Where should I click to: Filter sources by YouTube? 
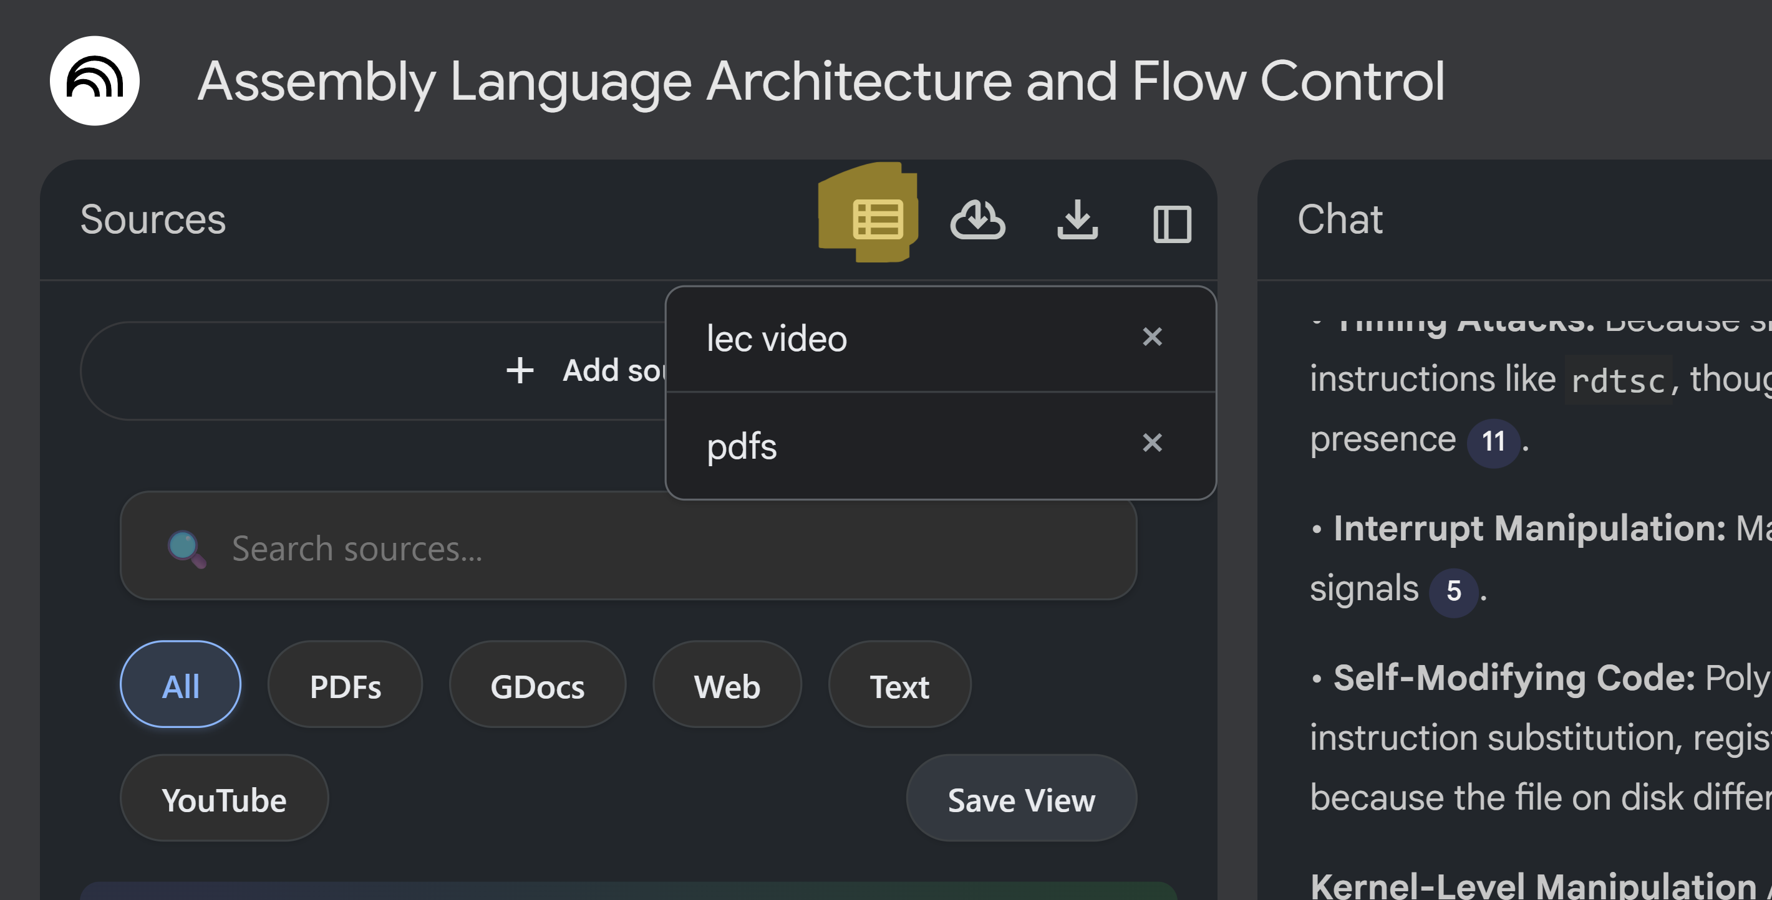pyautogui.click(x=225, y=798)
